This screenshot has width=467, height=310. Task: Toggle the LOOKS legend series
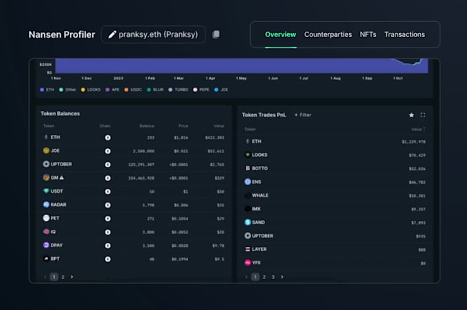click(x=91, y=90)
